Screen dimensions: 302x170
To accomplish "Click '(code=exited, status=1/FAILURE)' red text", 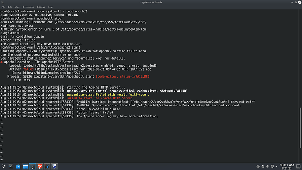I will 123,77.
